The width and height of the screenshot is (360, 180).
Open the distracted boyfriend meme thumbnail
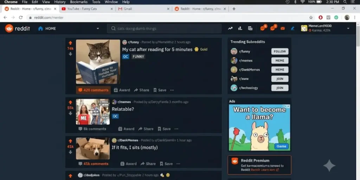pos(93,112)
